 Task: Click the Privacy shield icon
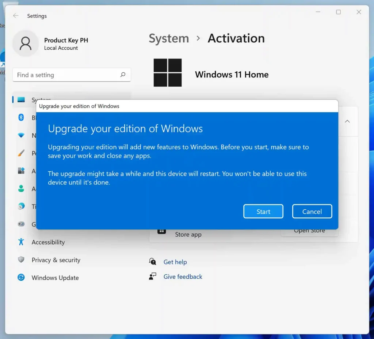21,260
